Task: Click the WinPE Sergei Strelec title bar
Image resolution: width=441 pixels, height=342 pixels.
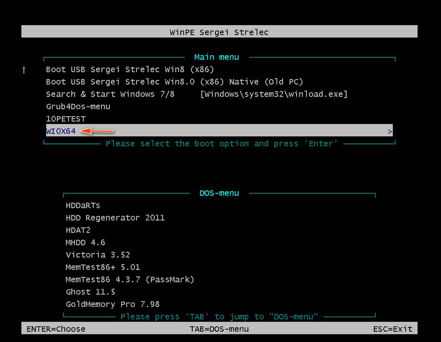Action: click(219, 32)
